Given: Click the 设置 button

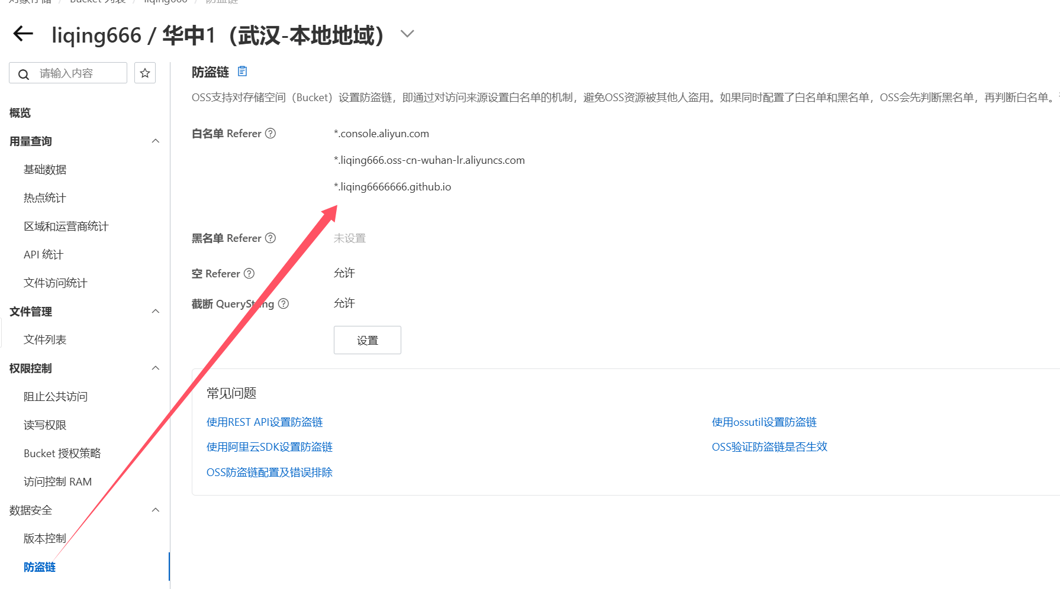Looking at the screenshot, I should coord(367,341).
